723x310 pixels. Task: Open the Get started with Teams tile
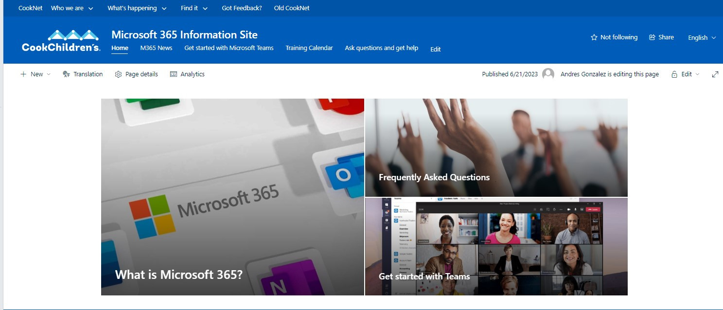pyautogui.click(x=496, y=247)
